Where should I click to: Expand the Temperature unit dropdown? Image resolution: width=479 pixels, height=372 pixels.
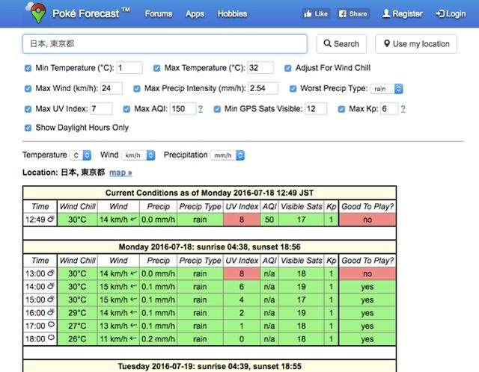pos(80,155)
